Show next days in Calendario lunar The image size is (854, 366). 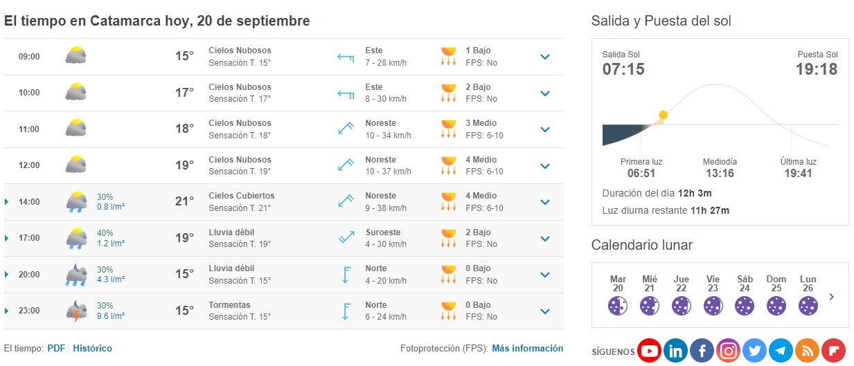click(831, 298)
